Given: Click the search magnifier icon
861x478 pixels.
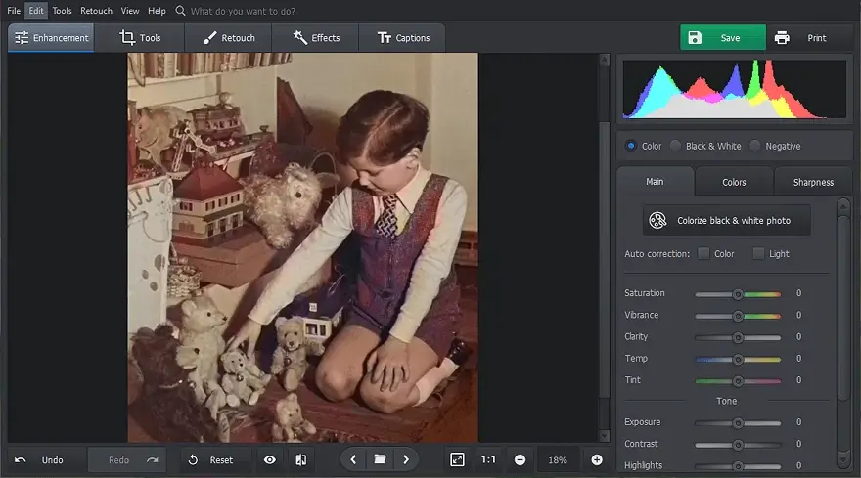Looking at the screenshot, I should pyautogui.click(x=180, y=11).
